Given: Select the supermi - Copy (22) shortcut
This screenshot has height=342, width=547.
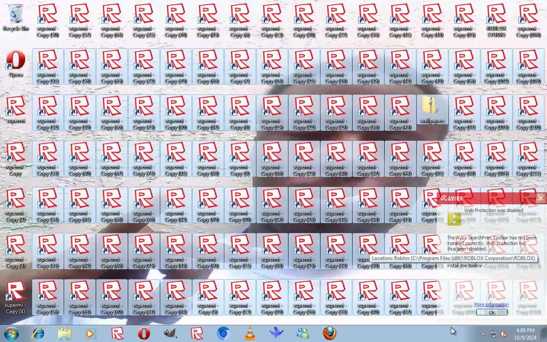Looking at the screenshot, I should pyautogui.click(x=304, y=112).
